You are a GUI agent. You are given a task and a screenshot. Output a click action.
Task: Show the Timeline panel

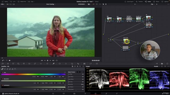(x=139, y=2)
